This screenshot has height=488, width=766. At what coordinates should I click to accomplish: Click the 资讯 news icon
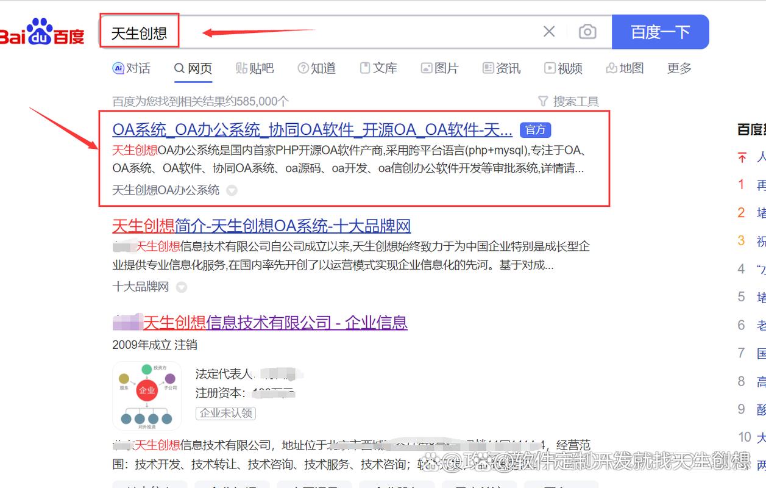click(x=488, y=68)
